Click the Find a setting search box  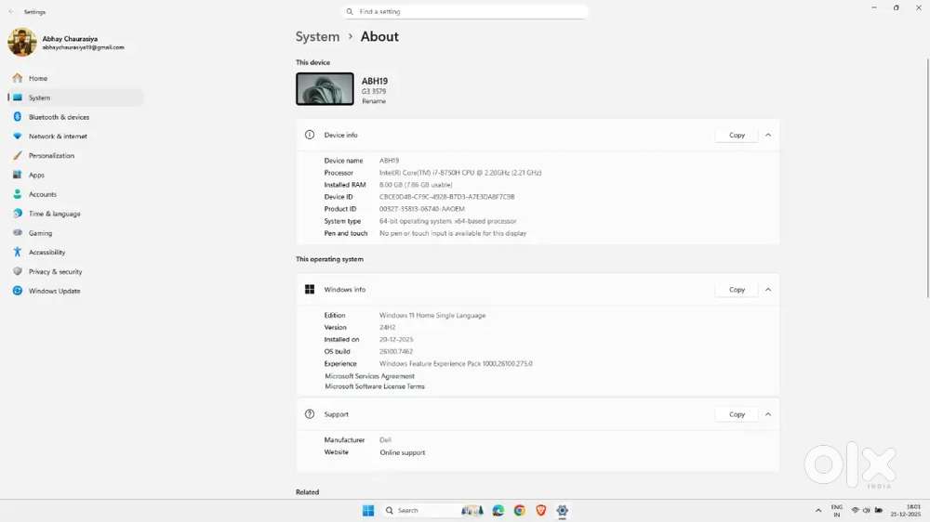(465, 12)
